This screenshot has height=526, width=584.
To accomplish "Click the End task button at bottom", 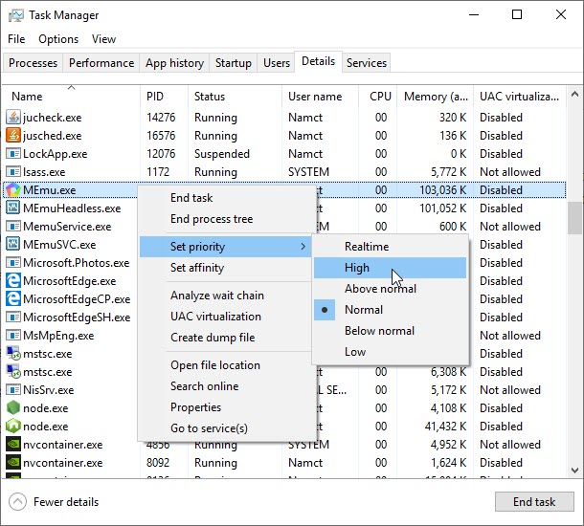I will 534,502.
